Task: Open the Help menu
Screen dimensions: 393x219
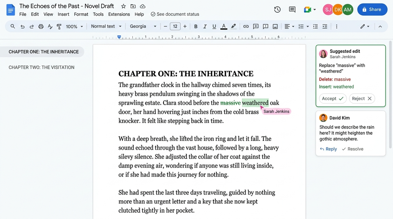Action: click(139, 14)
